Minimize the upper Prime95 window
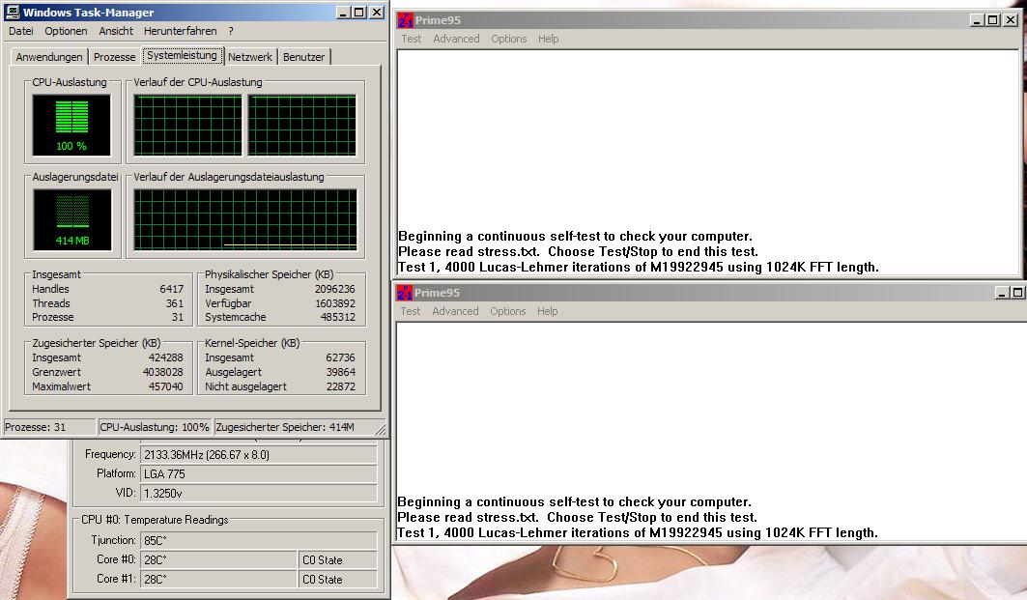 (x=977, y=20)
